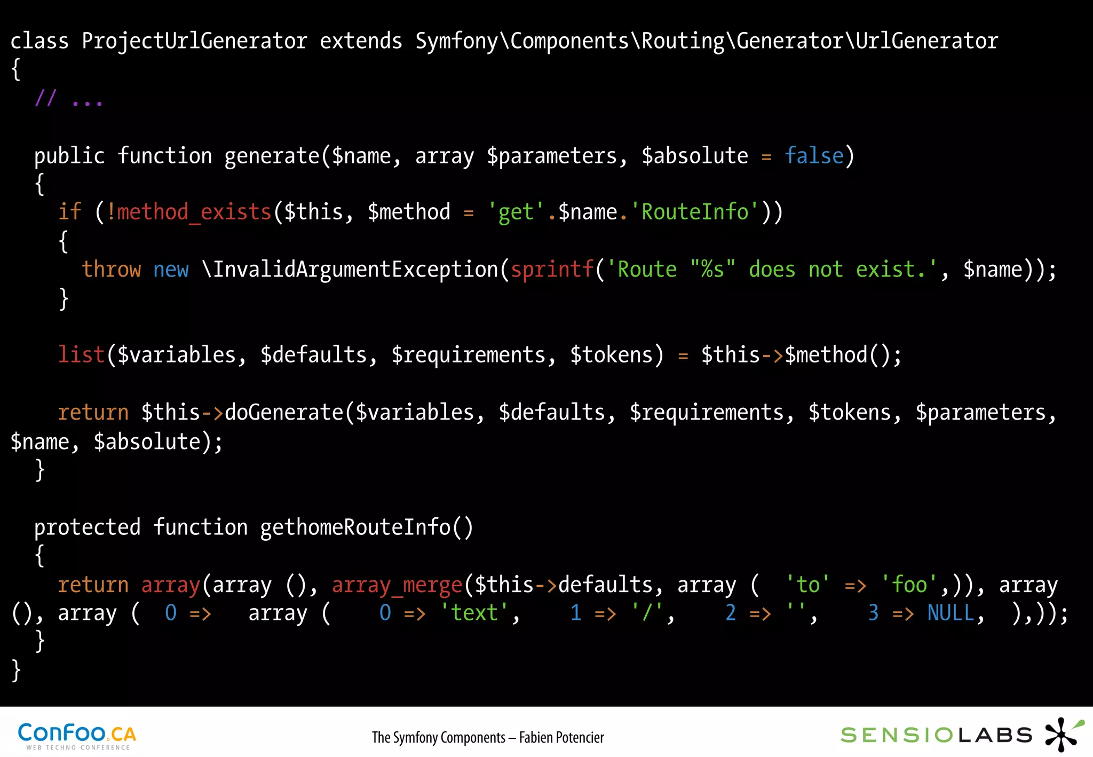Click the class name 'ProjectUrlGenerator'
This screenshot has width=1093, height=757.
(194, 41)
